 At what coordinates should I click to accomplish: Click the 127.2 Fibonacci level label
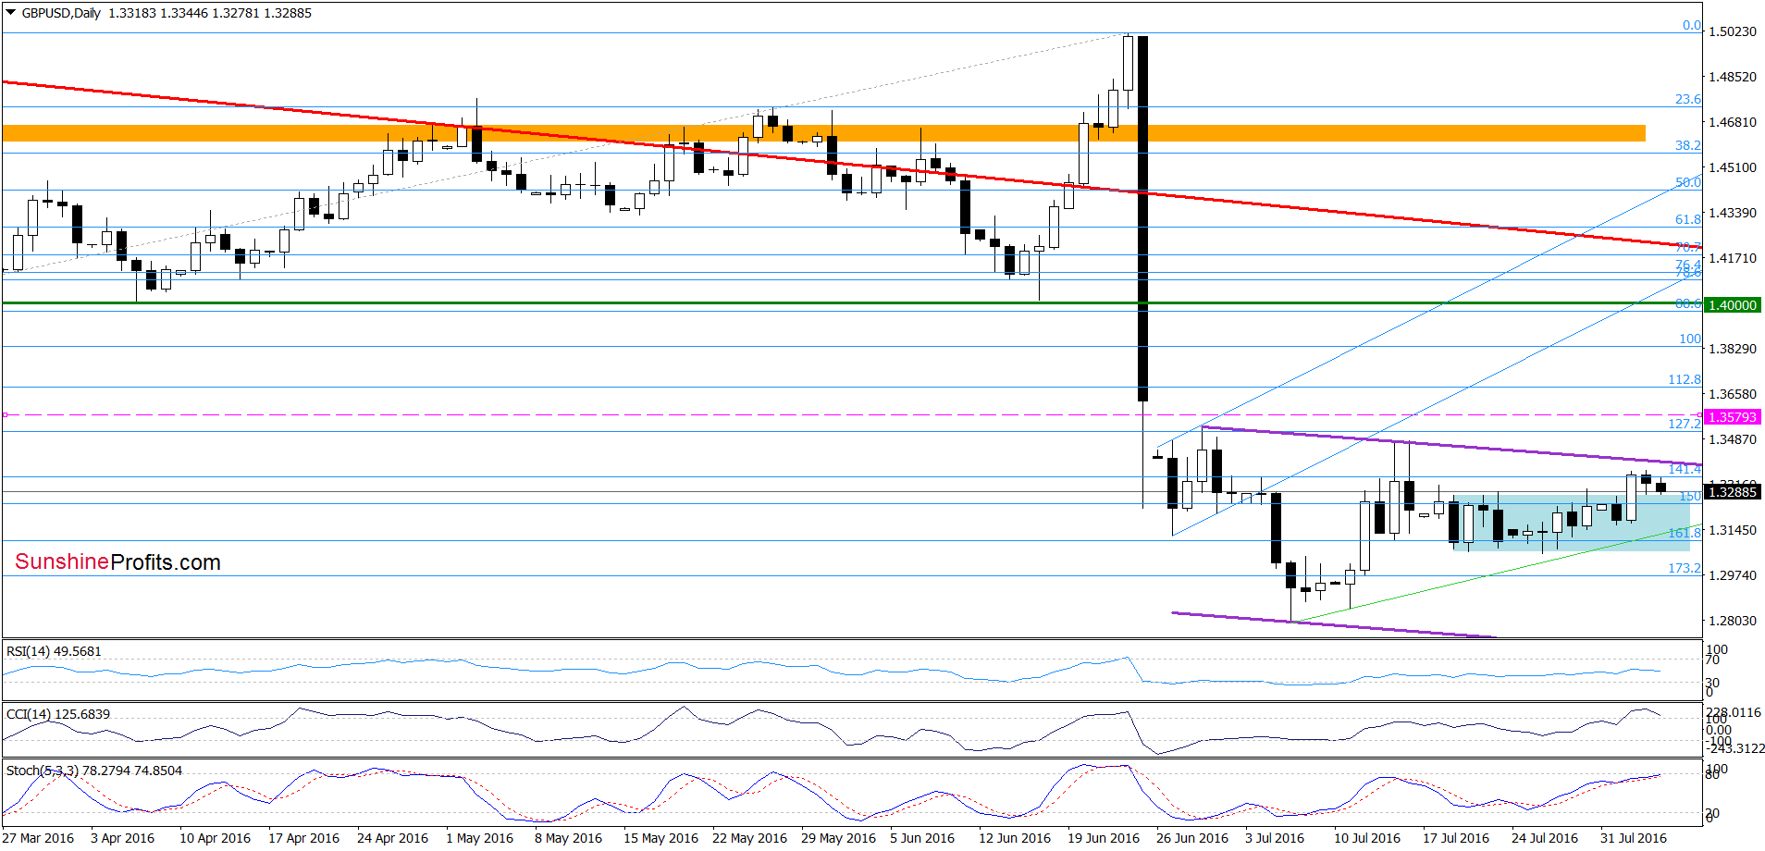[1685, 424]
